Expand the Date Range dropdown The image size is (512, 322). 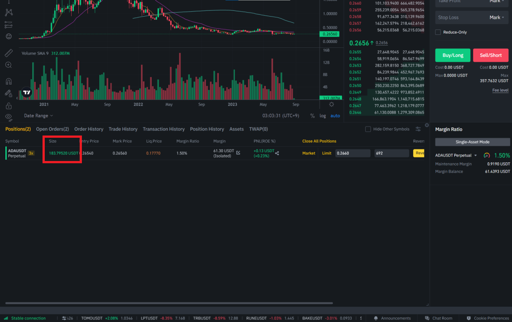38,116
